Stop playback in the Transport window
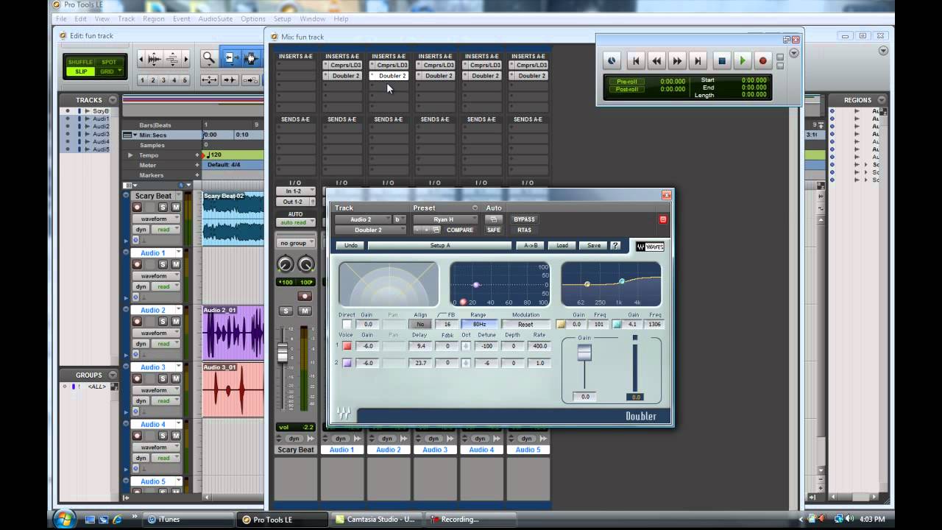This screenshot has height=530, width=942. coord(722,60)
